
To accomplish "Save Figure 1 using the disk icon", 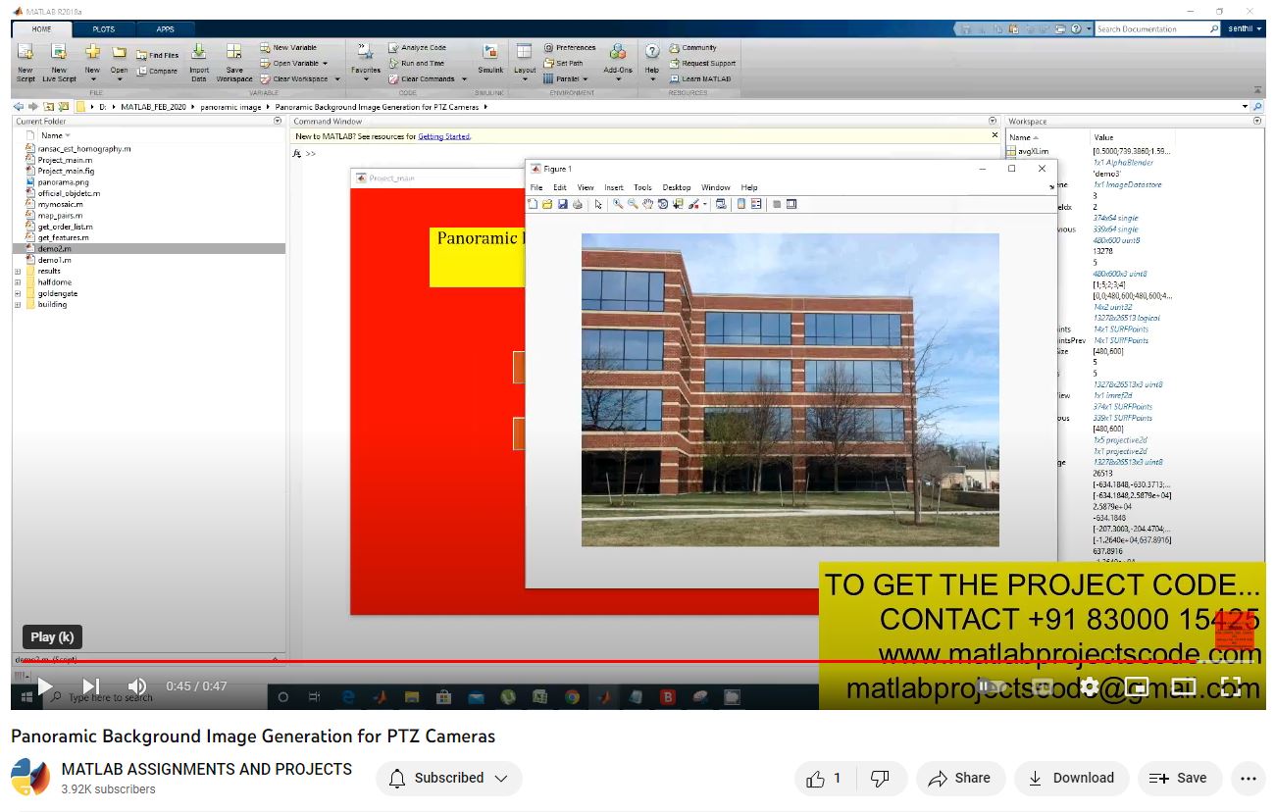I will [563, 204].
